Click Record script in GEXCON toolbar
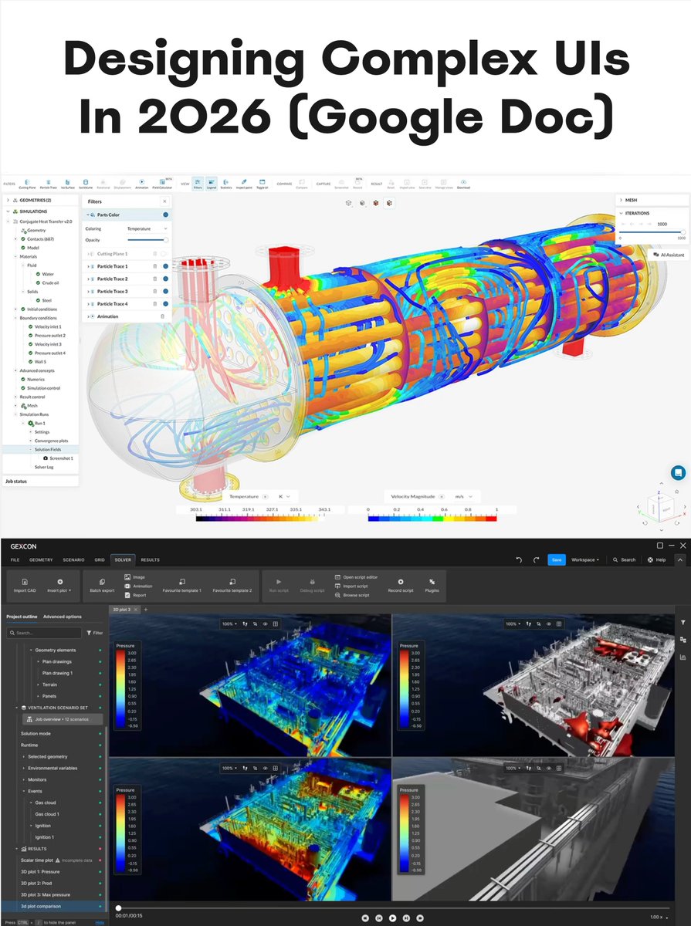 [x=400, y=586]
